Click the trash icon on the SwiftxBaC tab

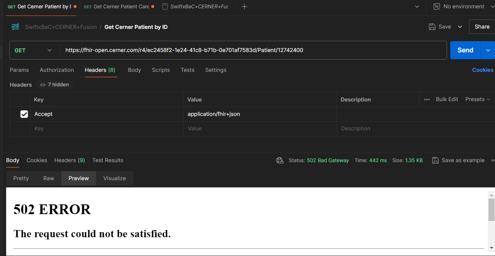point(165,6)
